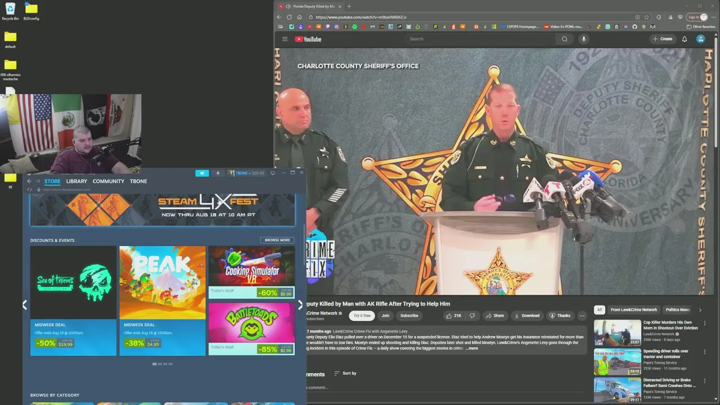
Task: Open the browser home page icon
Action: pyautogui.click(x=299, y=17)
